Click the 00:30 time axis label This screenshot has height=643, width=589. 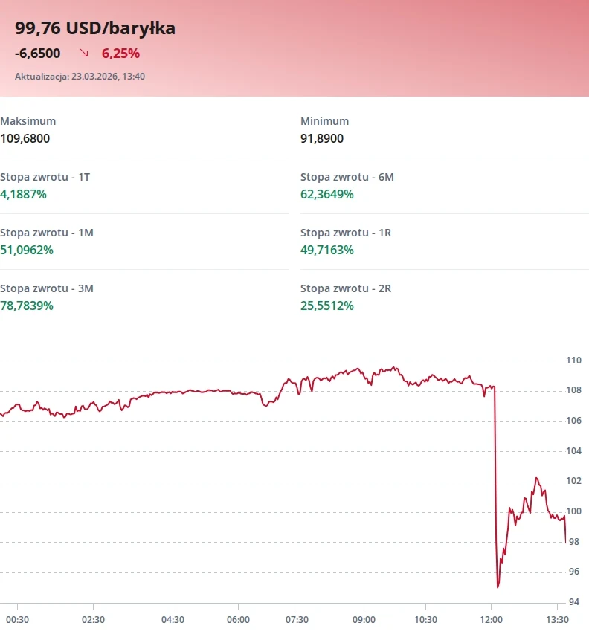[x=17, y=619]
